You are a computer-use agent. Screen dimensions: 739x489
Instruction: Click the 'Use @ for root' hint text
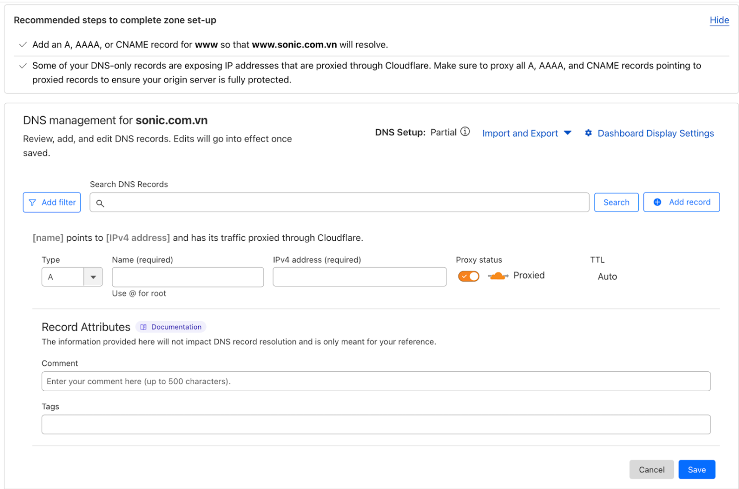coord(139,293)
